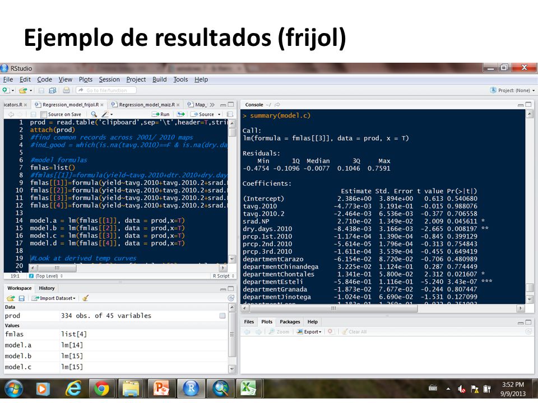This screenshot has width=538, height=403.
Task: Open the Code menu
Action: pyautogui.click(x=45, y=79)
